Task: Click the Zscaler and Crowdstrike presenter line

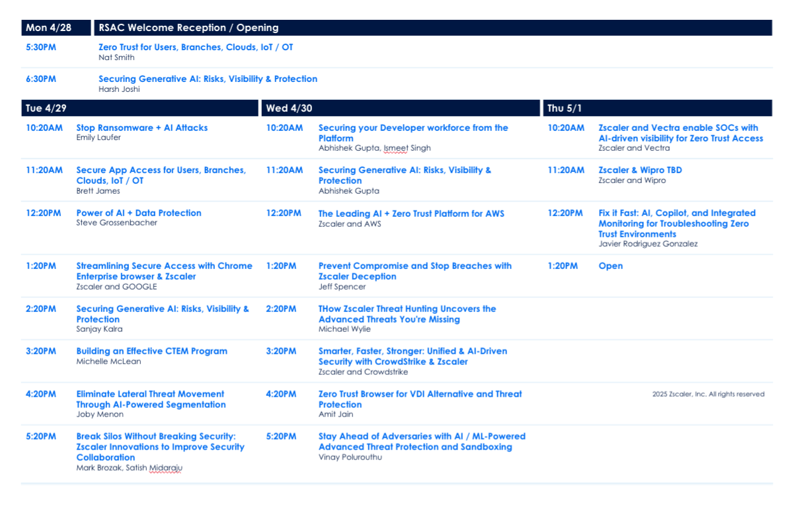Action: click(363, 372)
